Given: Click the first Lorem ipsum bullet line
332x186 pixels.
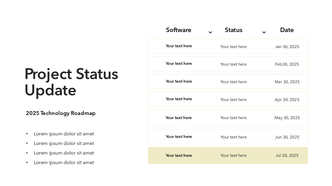Looking at the screenshot, I should pyautogui.click(x=64, y=134).
